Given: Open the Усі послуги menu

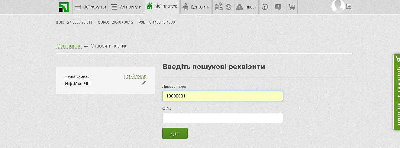Looking at the screenshot, I should (126, 7).
